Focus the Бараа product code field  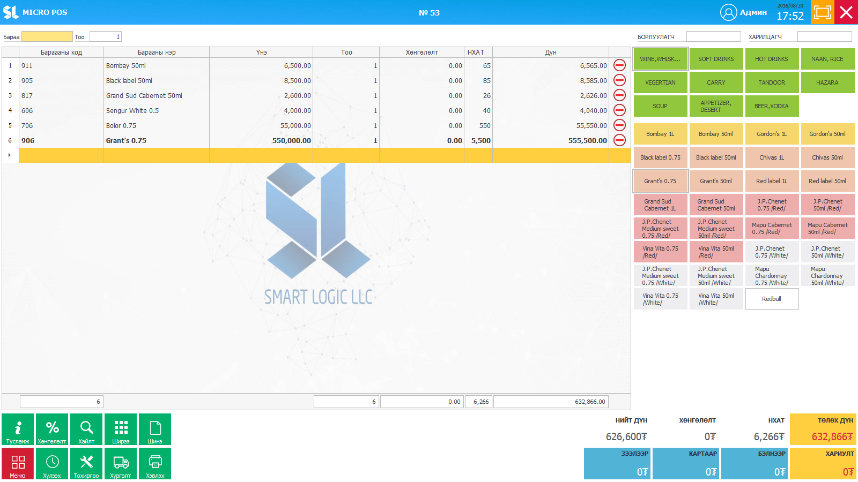47,36
